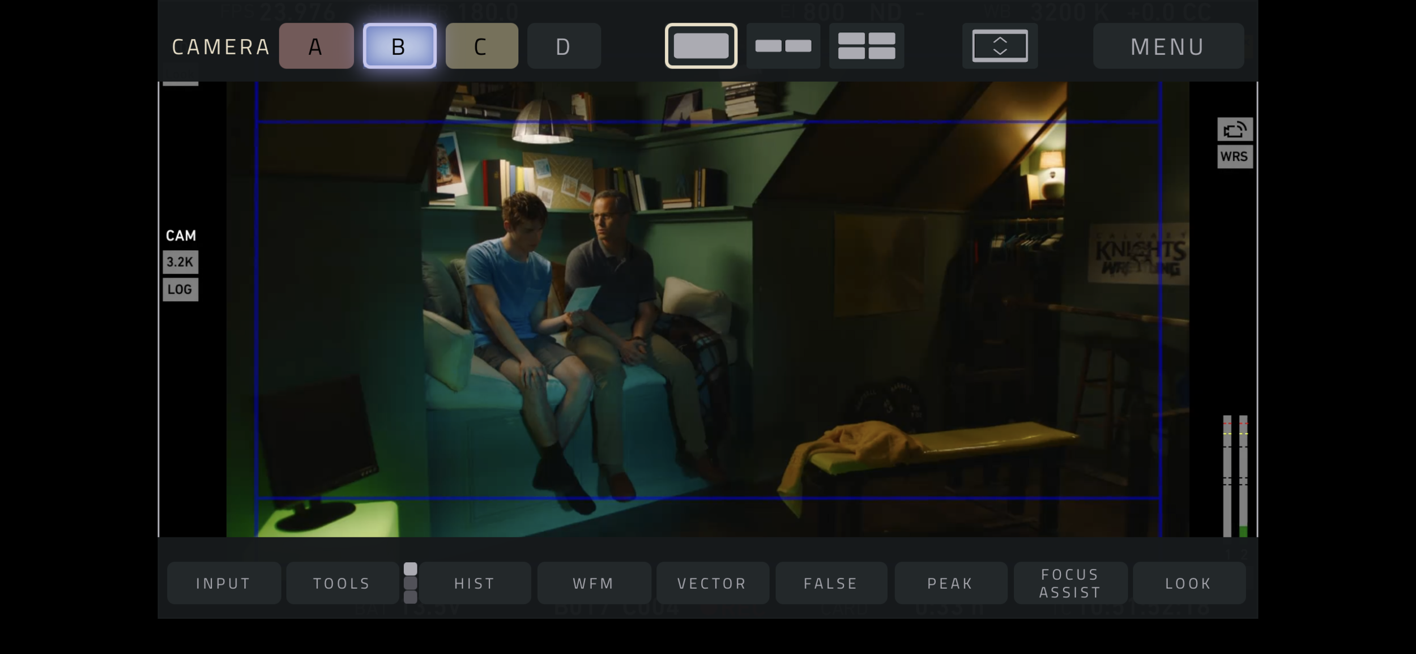Click the WRS badge

coord(1235,157)
